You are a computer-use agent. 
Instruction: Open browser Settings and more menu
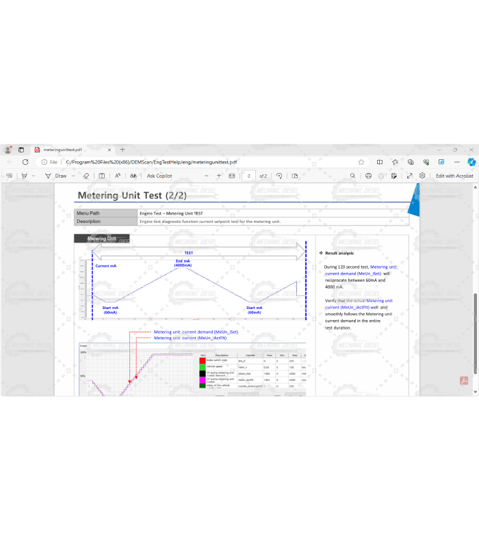pyautogui.click(x=456, y=162)
